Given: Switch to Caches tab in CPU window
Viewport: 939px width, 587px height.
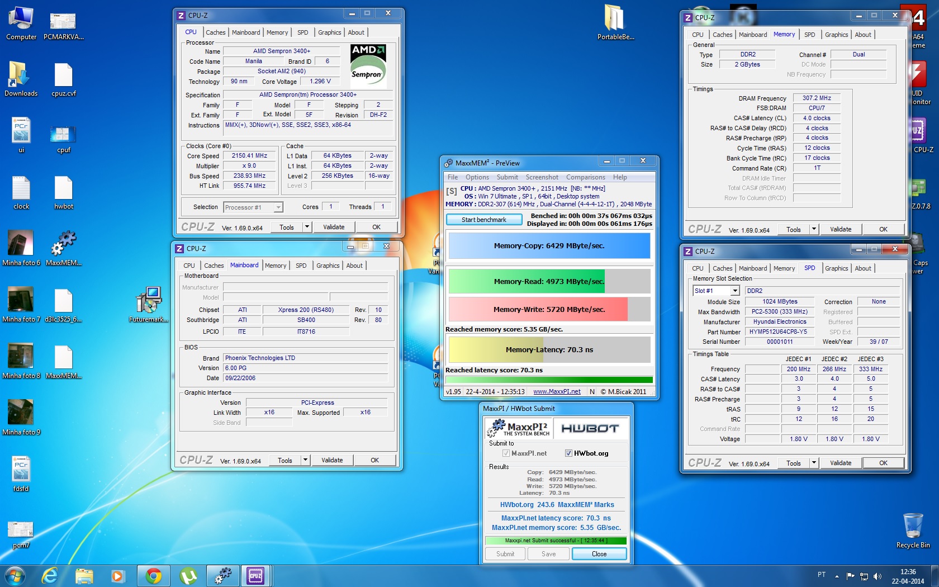Looking at the screenshot, I should click(215, 32).
